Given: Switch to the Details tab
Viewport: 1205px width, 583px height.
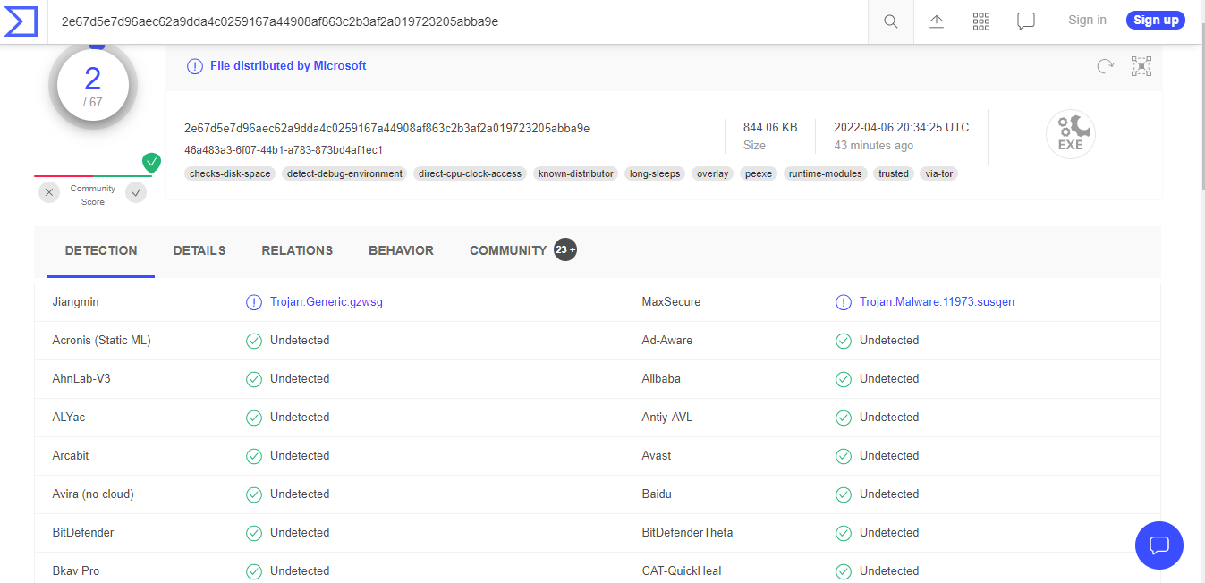Looking at the screenshot, I should [199, 250].
